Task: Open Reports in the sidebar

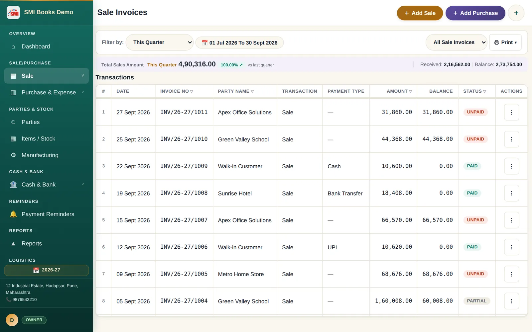Action: [47, 244]
